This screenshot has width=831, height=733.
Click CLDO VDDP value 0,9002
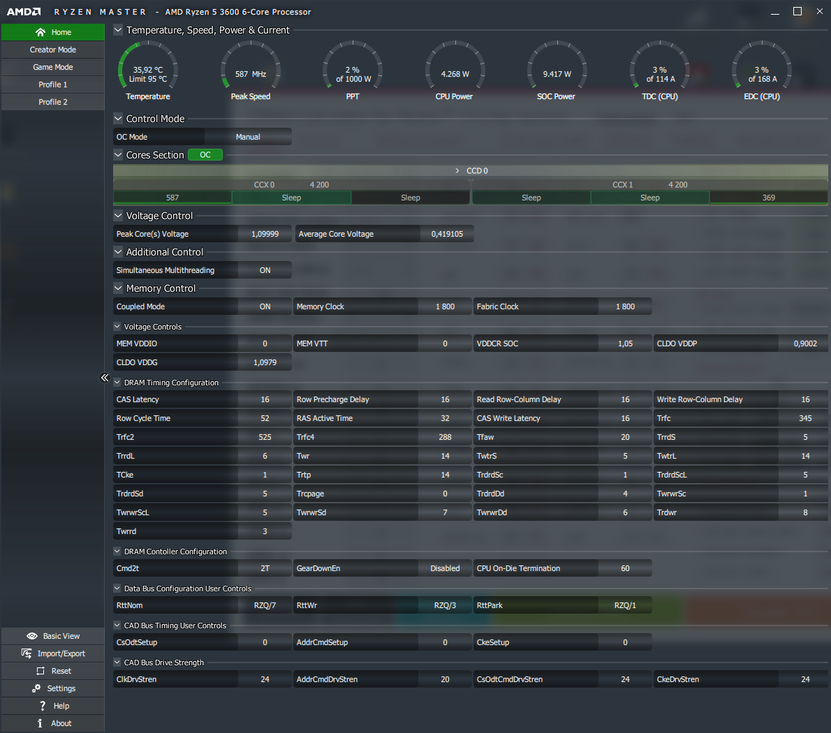804,343
